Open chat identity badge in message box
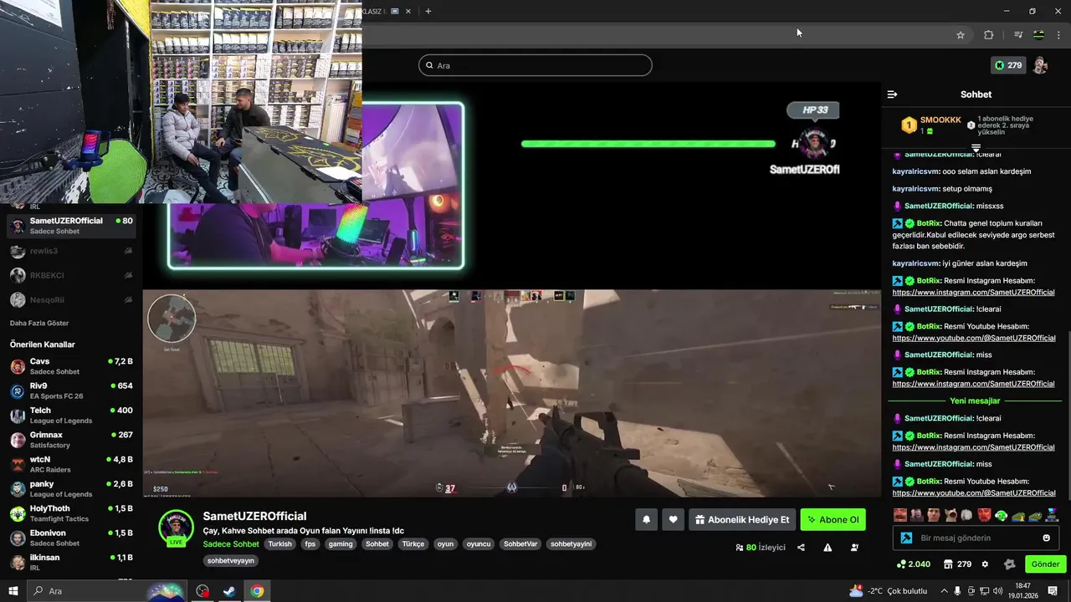 (x=906, y=538)
